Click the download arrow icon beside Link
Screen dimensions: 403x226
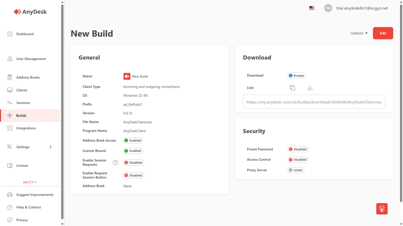pyautogui.click(x=310, y=88)
